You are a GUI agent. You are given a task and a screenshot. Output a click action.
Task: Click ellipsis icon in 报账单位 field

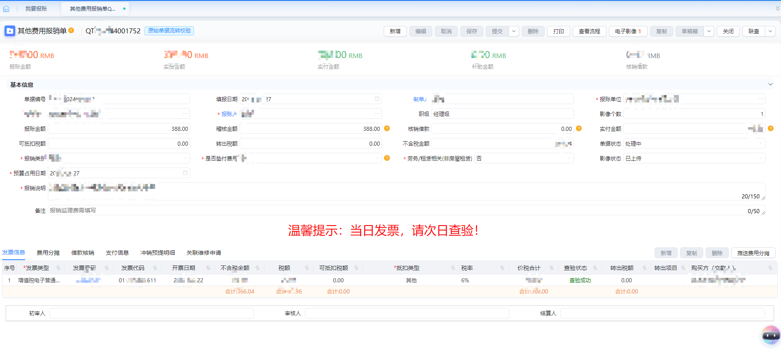[x=761, y=99]
